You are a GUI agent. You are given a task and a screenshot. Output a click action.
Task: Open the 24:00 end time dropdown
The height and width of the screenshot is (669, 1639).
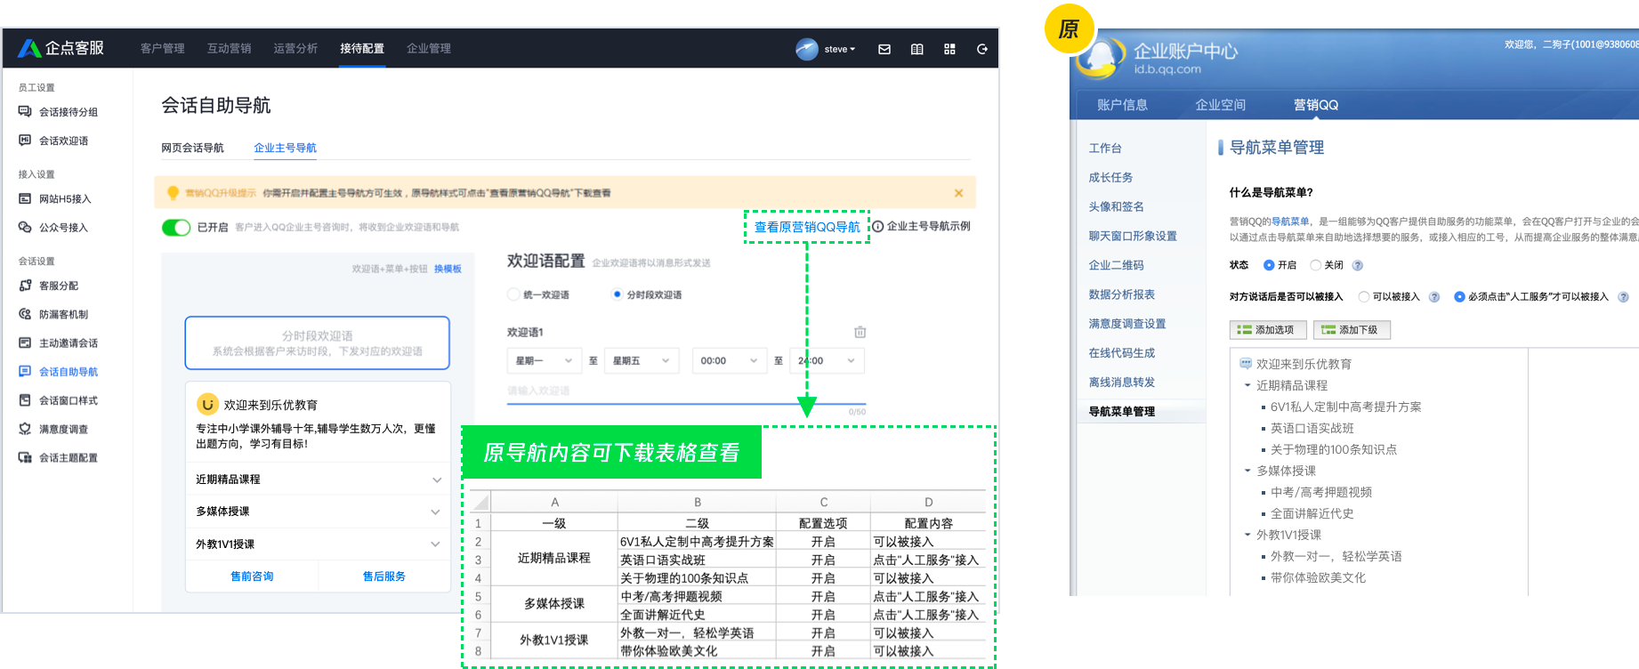coord(827,360)
